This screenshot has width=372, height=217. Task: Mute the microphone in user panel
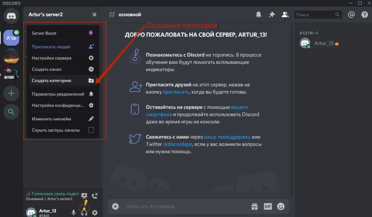tap(74, 213)
